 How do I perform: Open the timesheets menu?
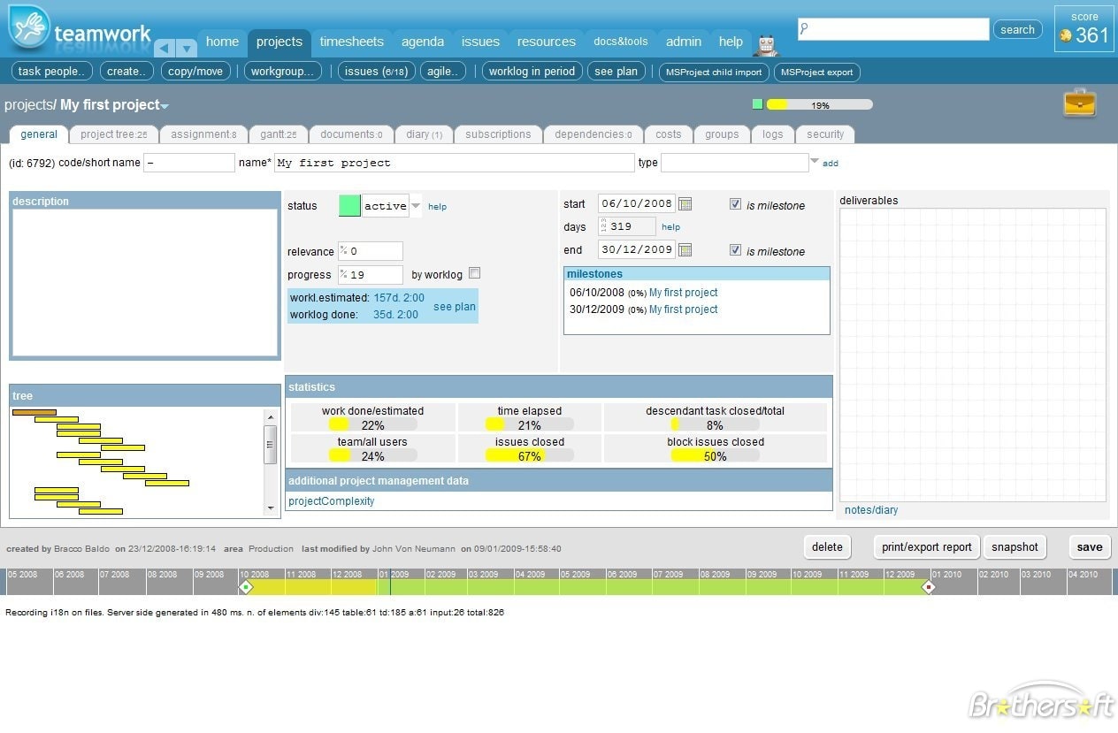(x=352, y=42)
